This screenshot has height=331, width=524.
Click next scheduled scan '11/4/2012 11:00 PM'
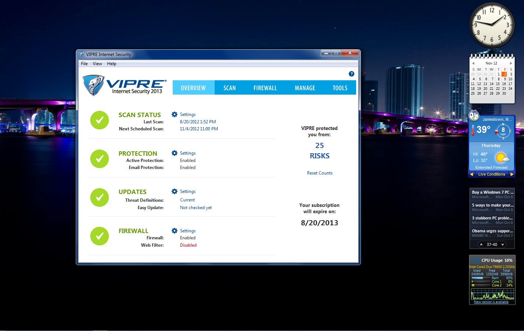[199, 129]
